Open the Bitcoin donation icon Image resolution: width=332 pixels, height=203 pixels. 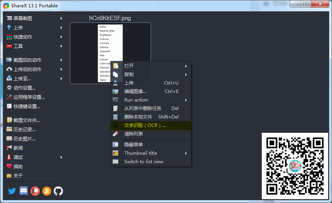click(x=47, y=191)
